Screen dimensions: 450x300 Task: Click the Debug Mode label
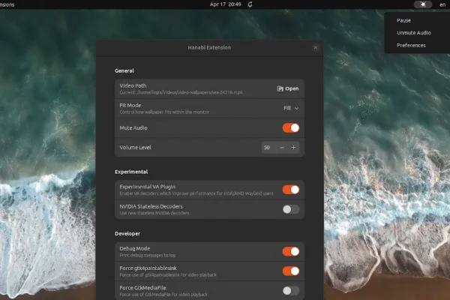pyautogui.click(x=134, y=248)
